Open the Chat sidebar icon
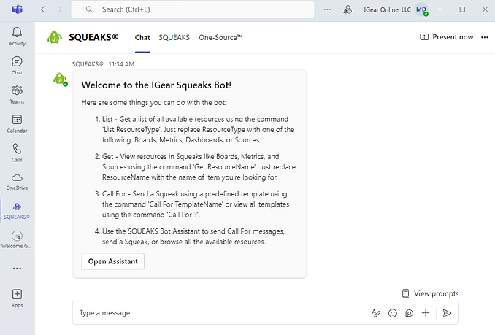The width and height of the screenshot is (495, 335). pos(17,65)
